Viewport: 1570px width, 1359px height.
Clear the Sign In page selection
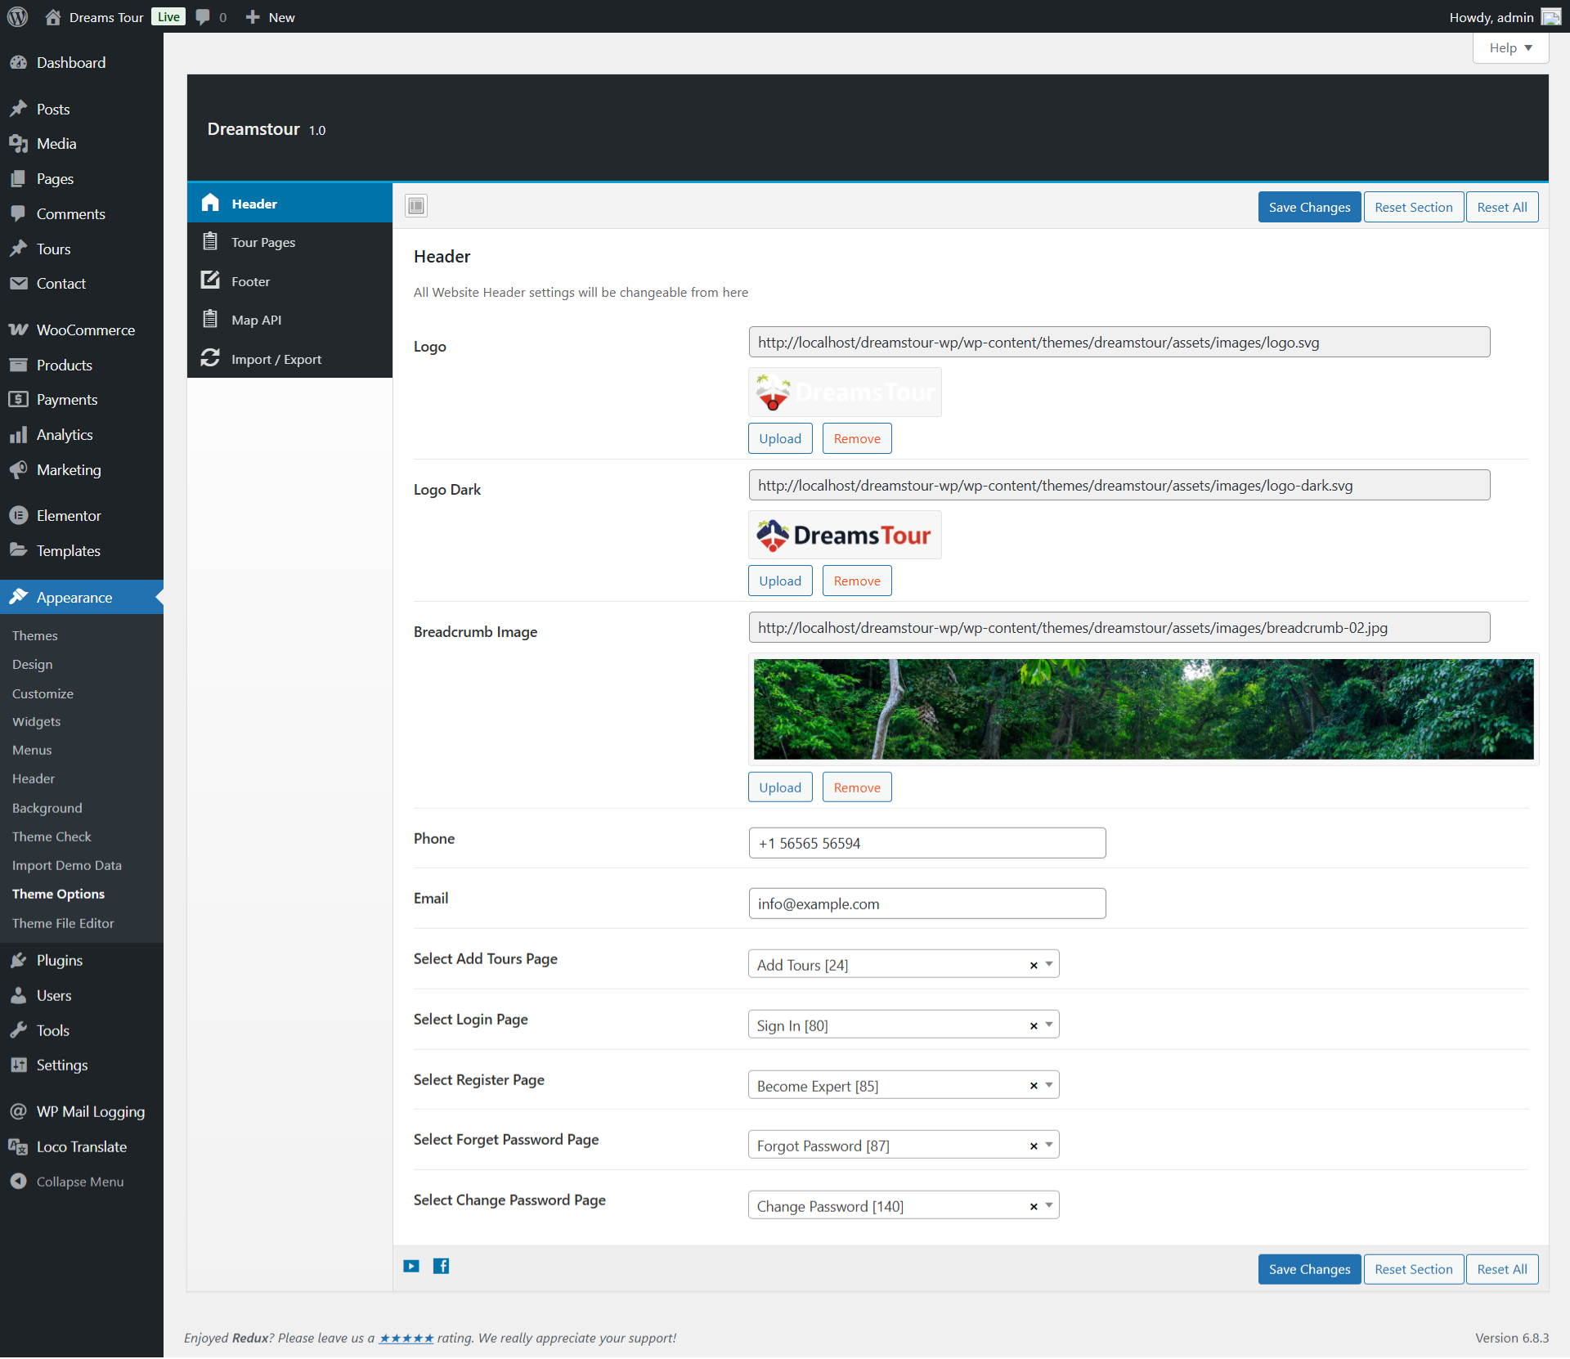tap(1034, 1026)
